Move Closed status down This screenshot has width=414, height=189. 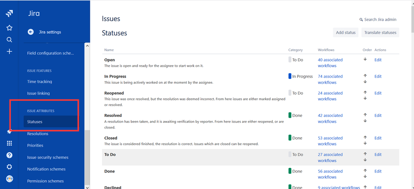click(x=365, y=143)
